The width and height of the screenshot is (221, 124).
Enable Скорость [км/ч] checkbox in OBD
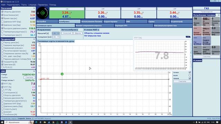pyautogui.click(x=2, y=109)
